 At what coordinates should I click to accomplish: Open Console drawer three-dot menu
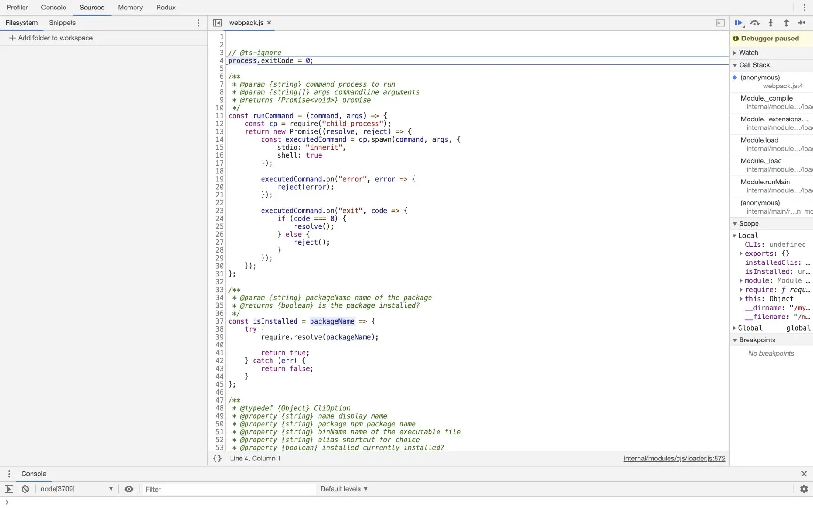[x=9, y=474]
